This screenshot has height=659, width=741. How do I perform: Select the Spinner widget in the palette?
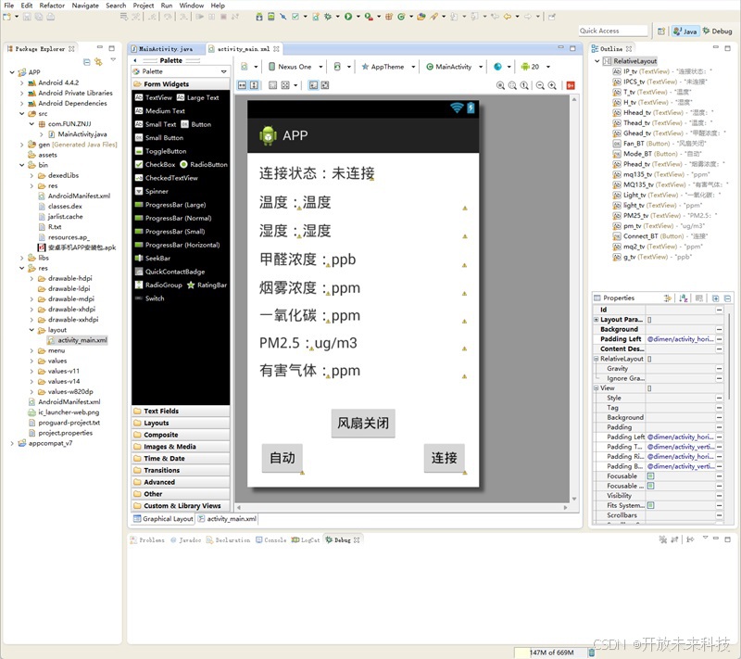(x=152, y=192)
